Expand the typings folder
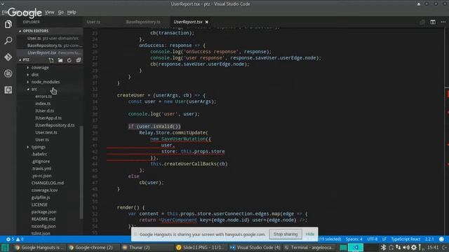This screenshot has width=449, height=252. pyautogui.click(x=38, y=147)
